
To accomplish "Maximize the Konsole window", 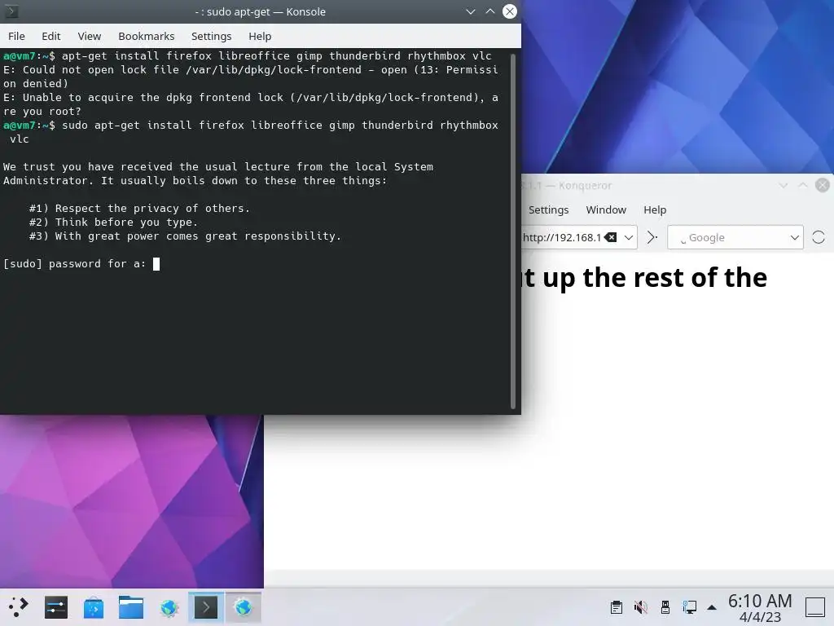I will click(489, 11).
